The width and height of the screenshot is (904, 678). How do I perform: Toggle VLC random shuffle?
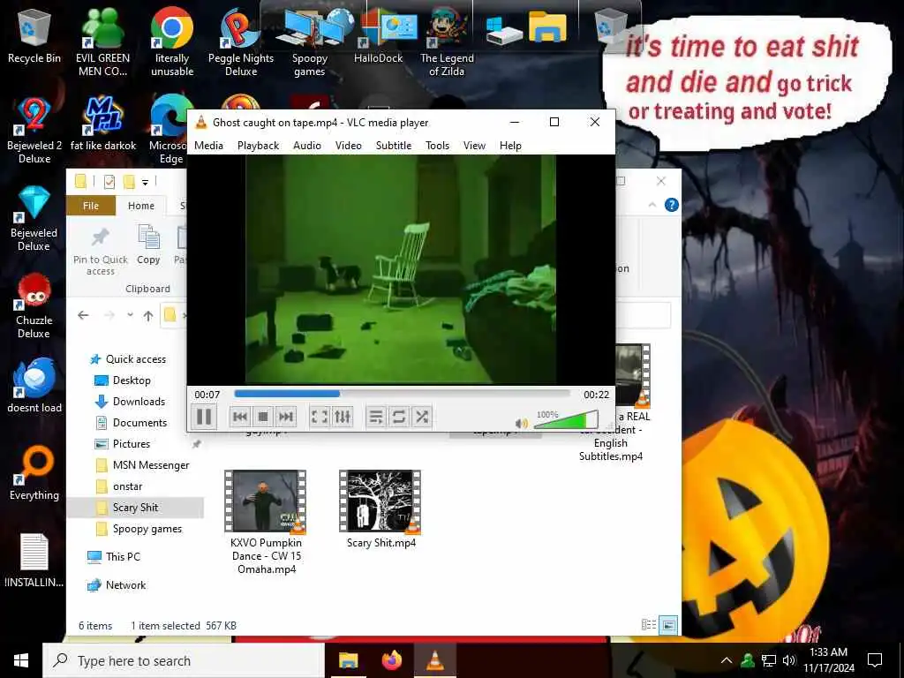pyautogui.click(x=422, y=417)
